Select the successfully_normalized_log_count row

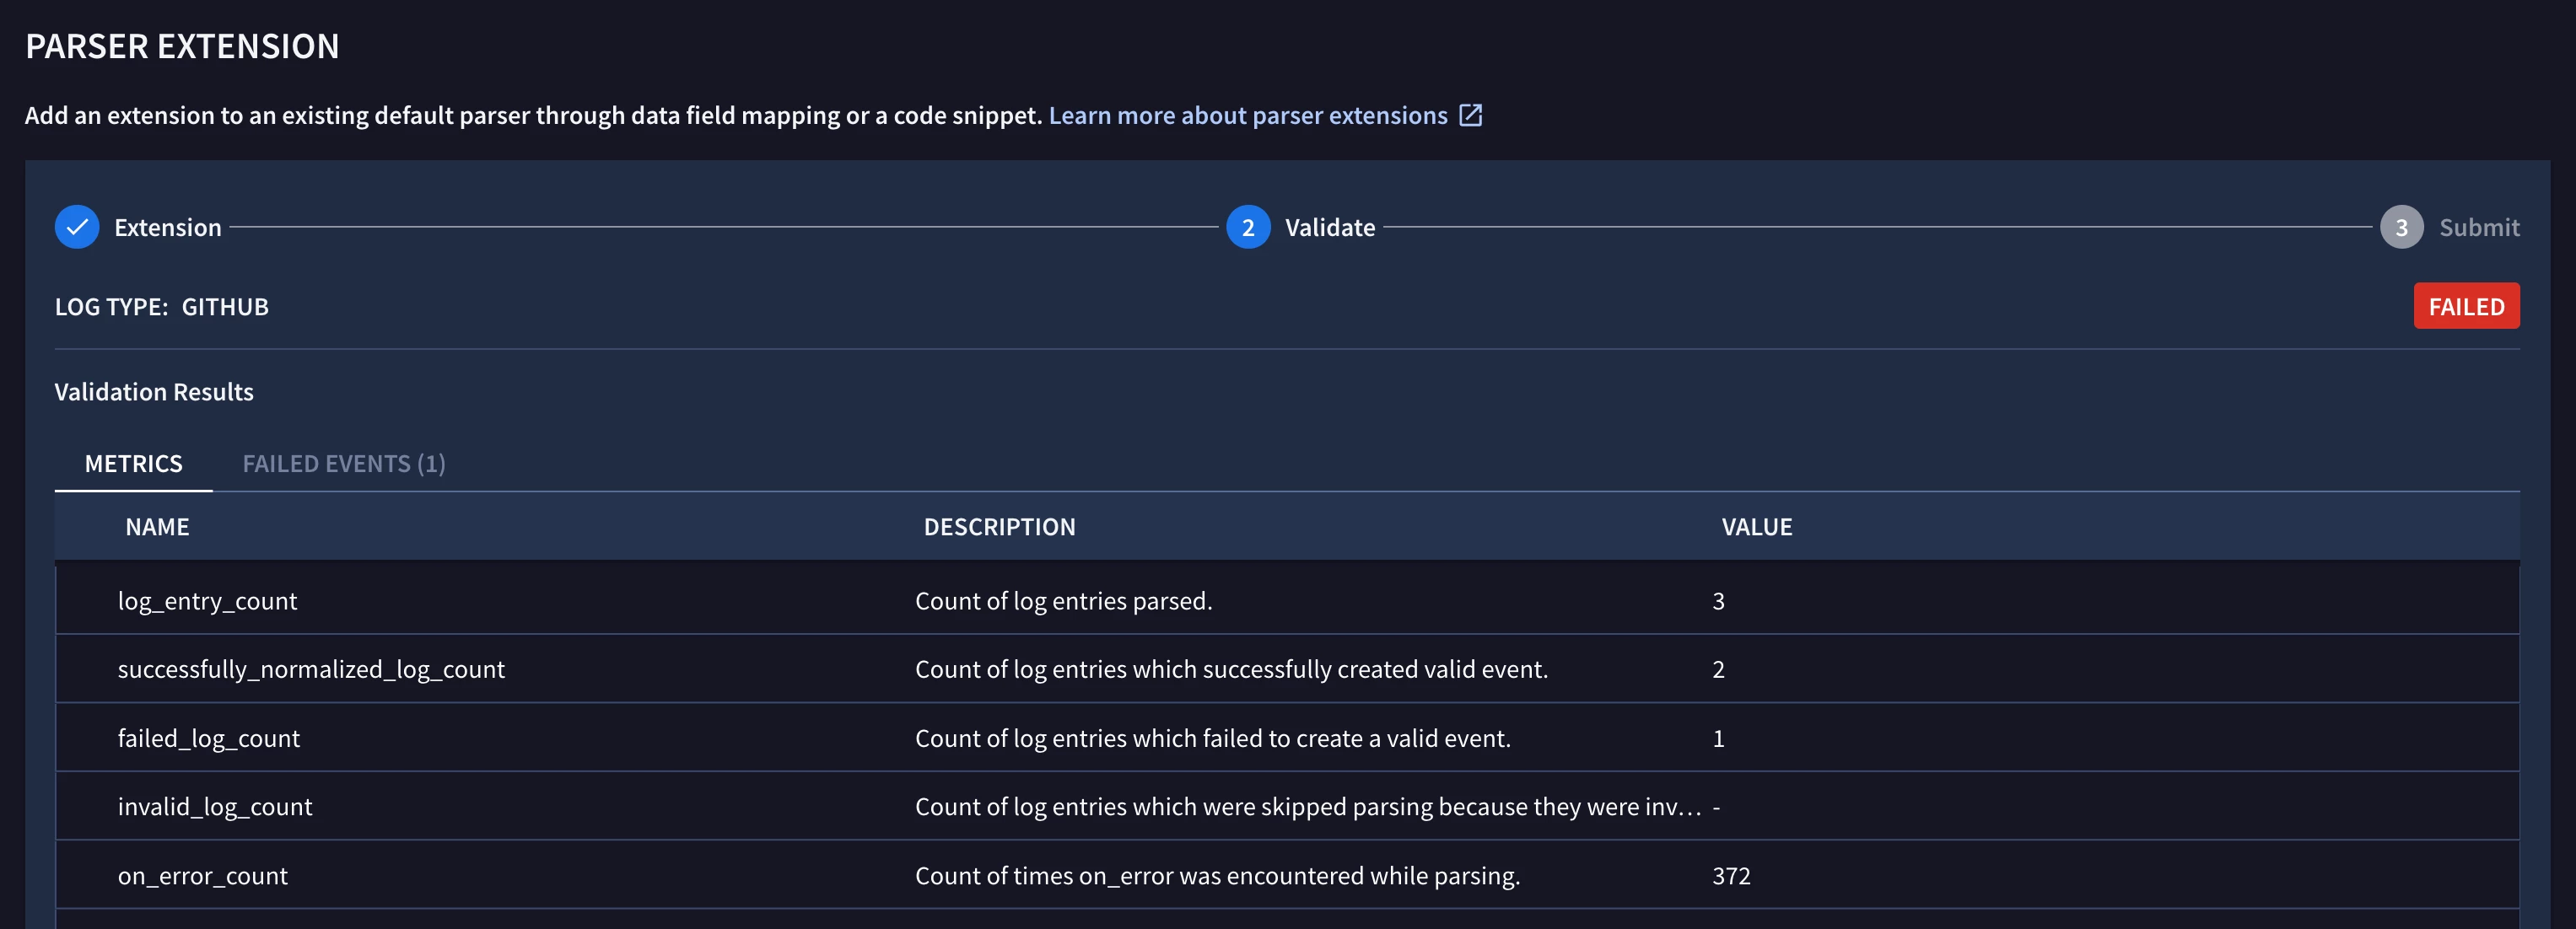pyautogui.click(x=311, y=669)
